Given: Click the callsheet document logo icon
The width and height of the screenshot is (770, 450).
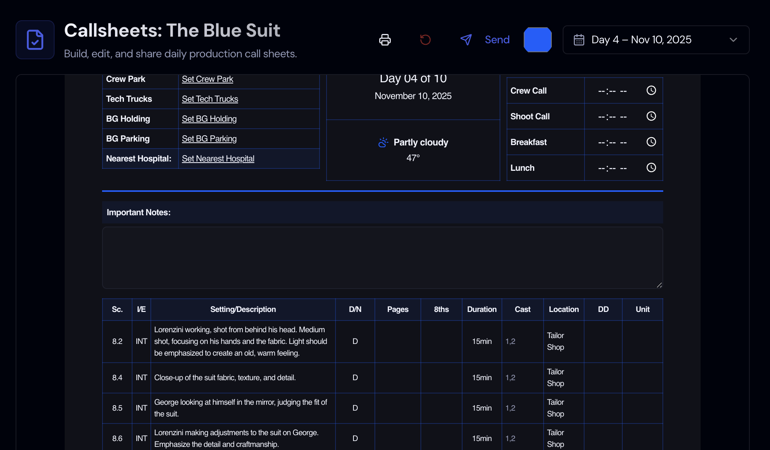Looking at the screenshot, I should [x=35, y=40].
